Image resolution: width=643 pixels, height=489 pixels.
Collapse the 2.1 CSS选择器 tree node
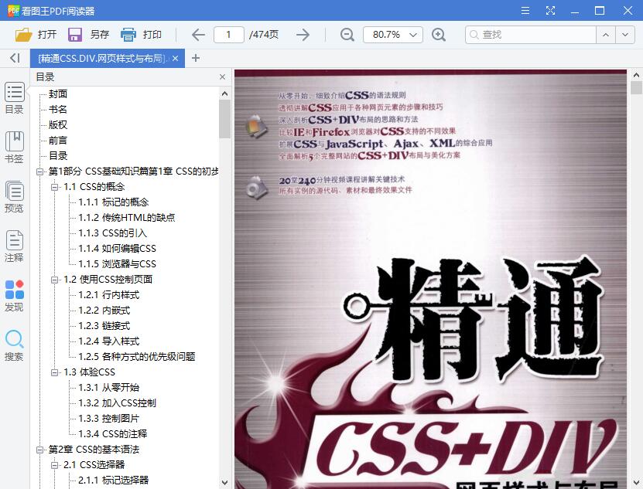pyautogui.click(x=54, y=465)
